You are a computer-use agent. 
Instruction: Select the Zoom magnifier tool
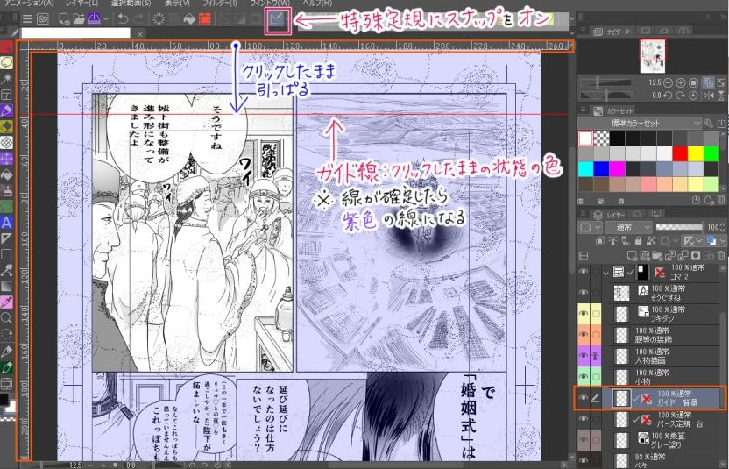(6, 318)
